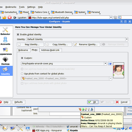The image size is (132, 132).
Task: Click the blue buddy icon in Kopete status bar
Action: pyautogui.click(x=92, y=109)
